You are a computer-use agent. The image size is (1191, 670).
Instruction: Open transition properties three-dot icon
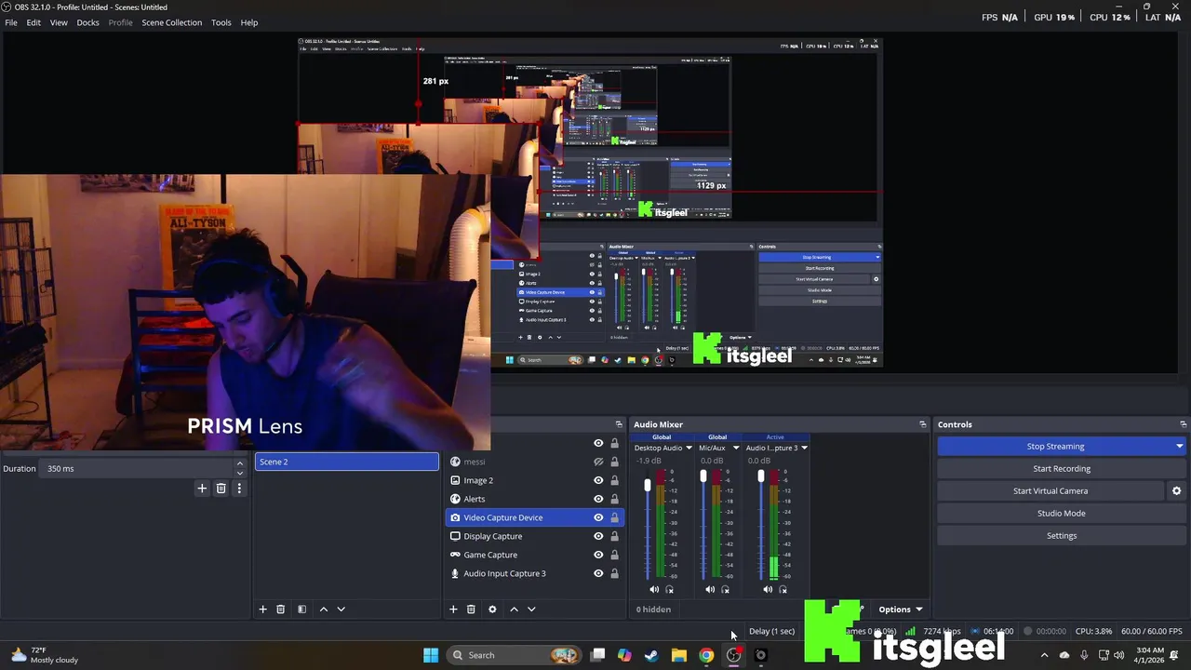239,488
